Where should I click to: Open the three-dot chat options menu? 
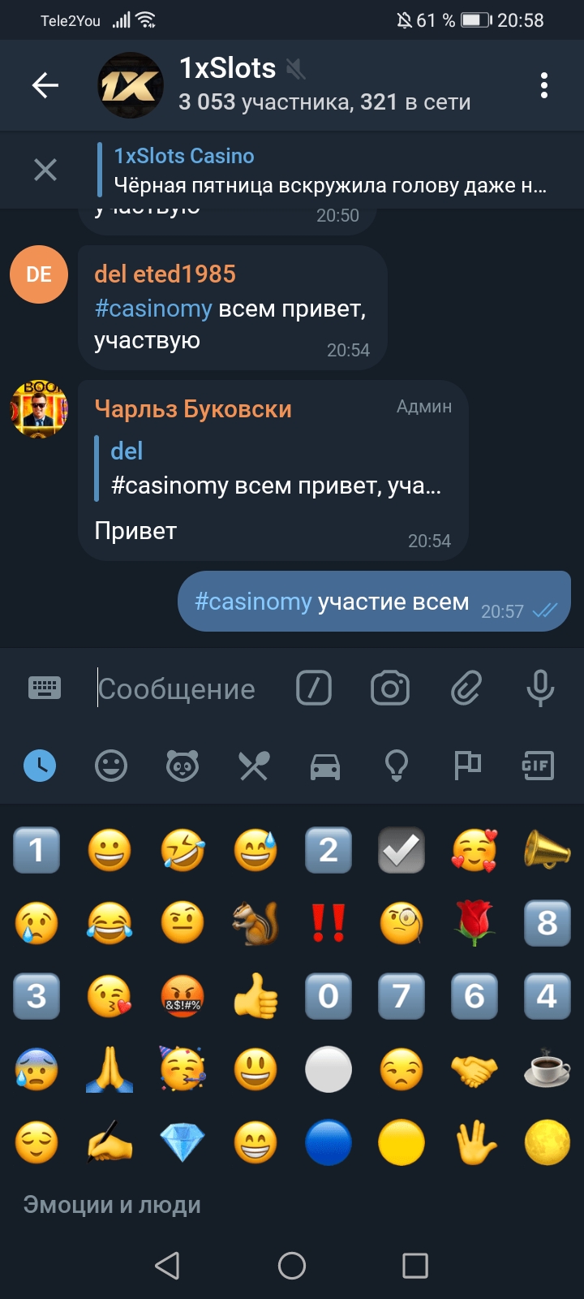[x=543, y=85]
